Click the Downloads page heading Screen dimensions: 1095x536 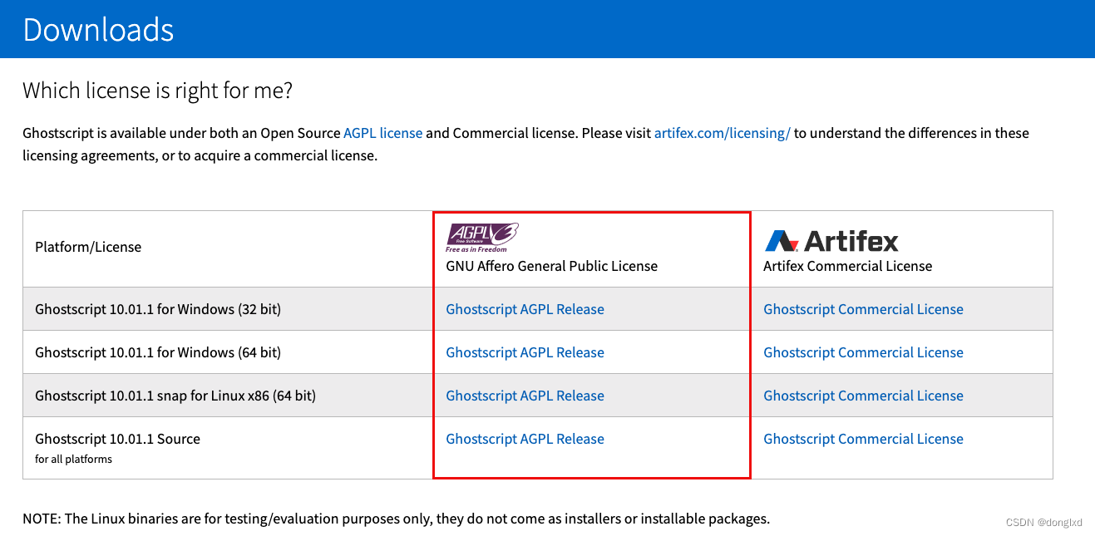[x=98, y=30]
